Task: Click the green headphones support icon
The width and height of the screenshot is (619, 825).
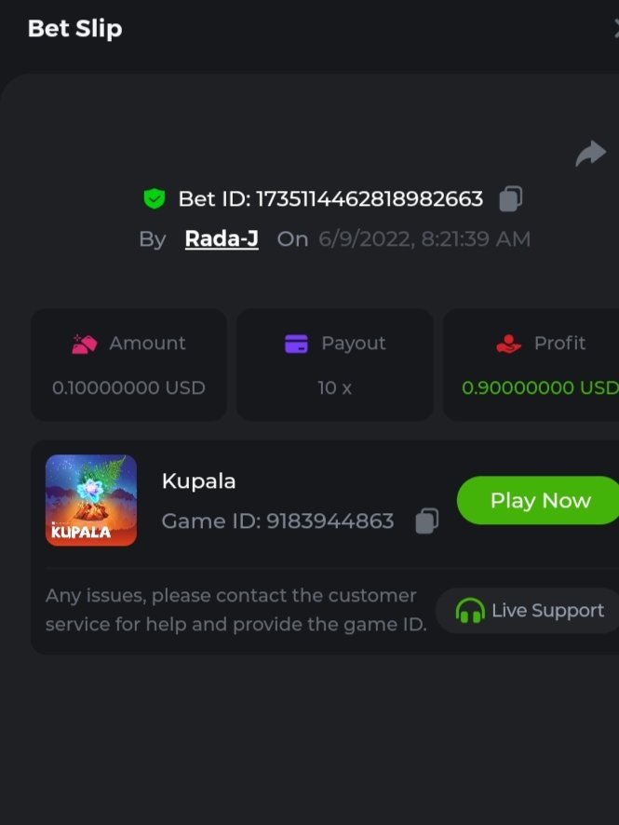Action: click(470, 611)
